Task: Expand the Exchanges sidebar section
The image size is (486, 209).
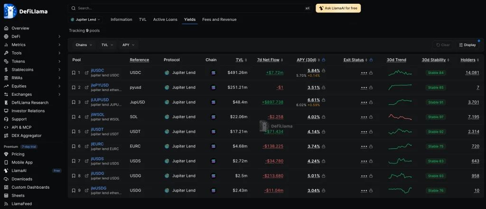Action: [59, 94]
